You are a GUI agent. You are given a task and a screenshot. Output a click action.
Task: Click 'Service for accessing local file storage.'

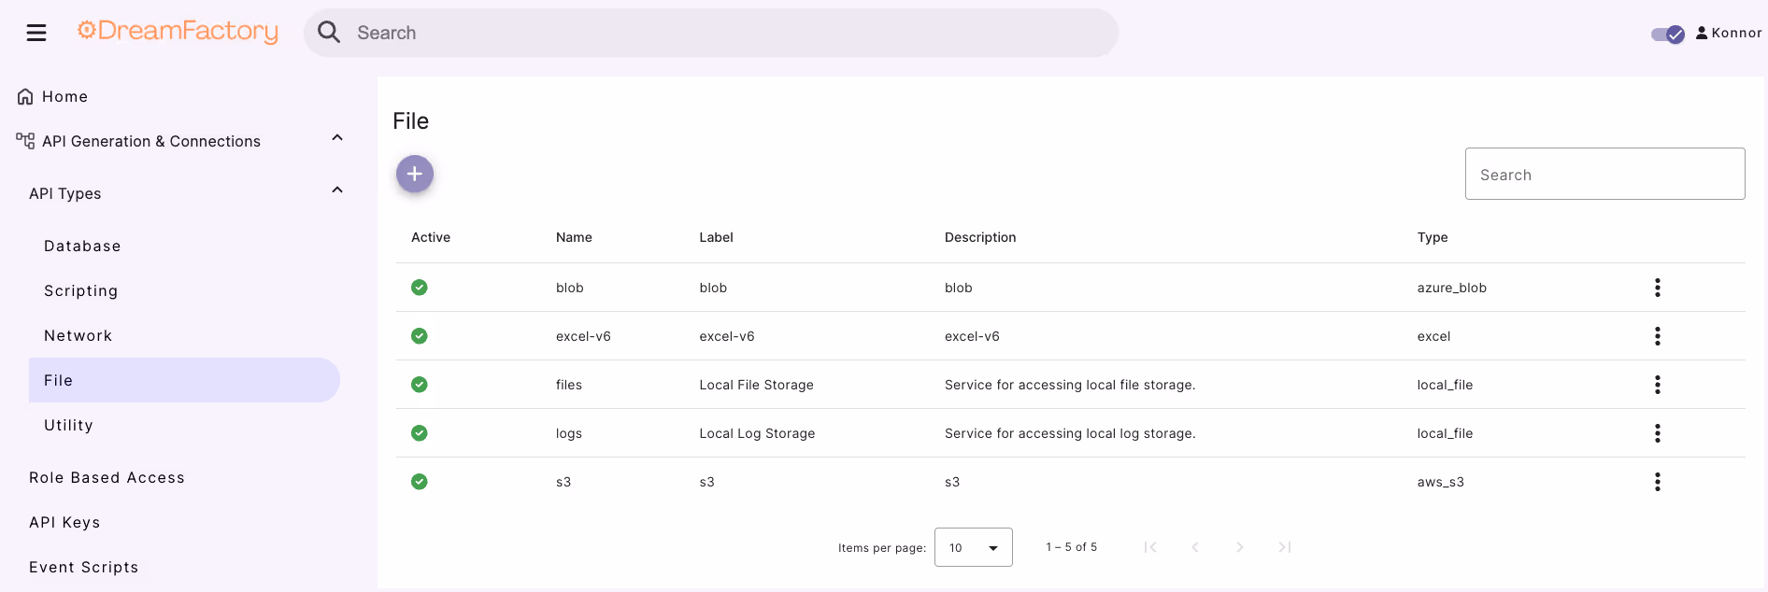[x=1070, y=385]
